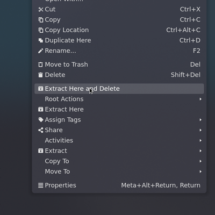Click the icon beside Copy Location

click(41, 30)
